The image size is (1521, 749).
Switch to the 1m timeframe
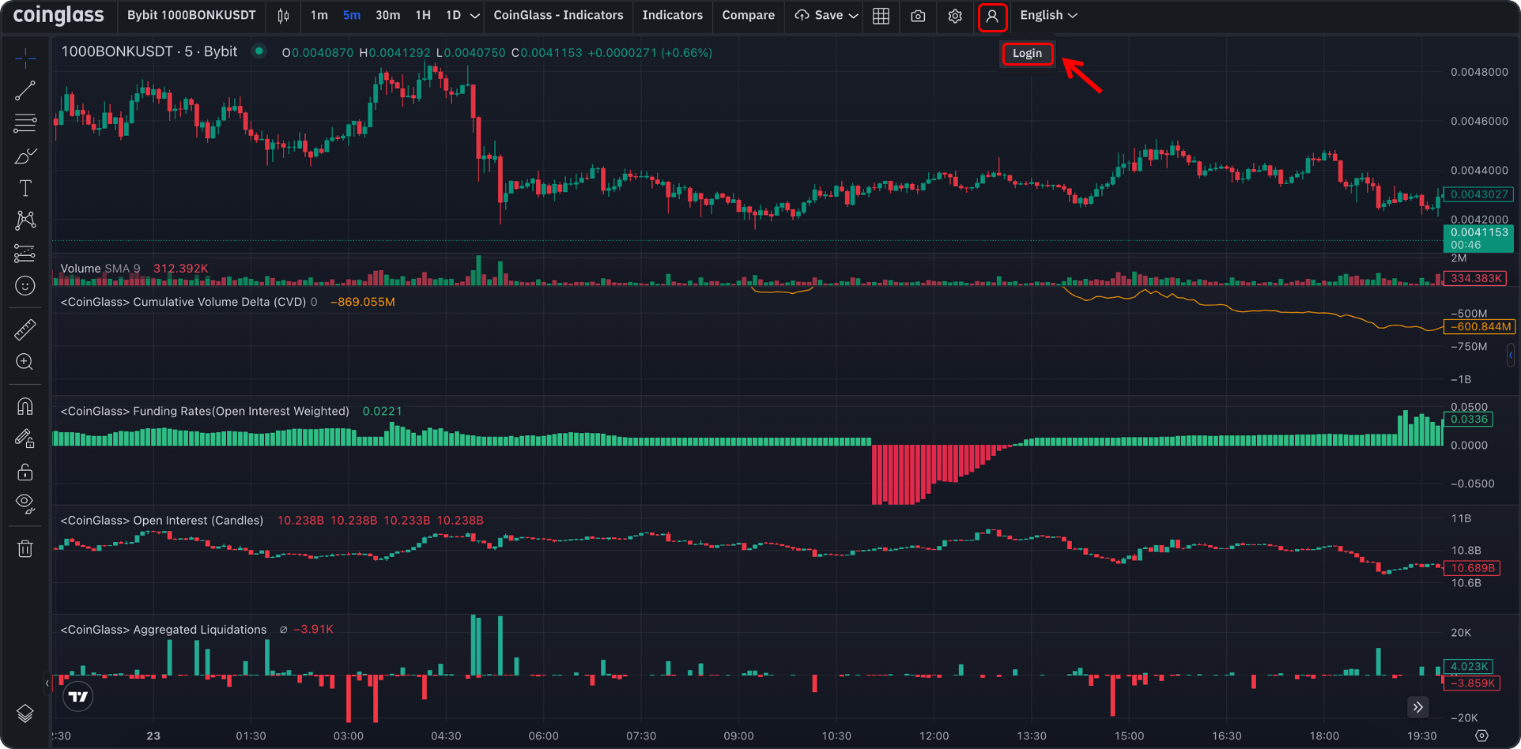[x=319, y=16]
